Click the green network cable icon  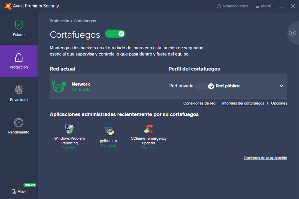click(59, 86)
